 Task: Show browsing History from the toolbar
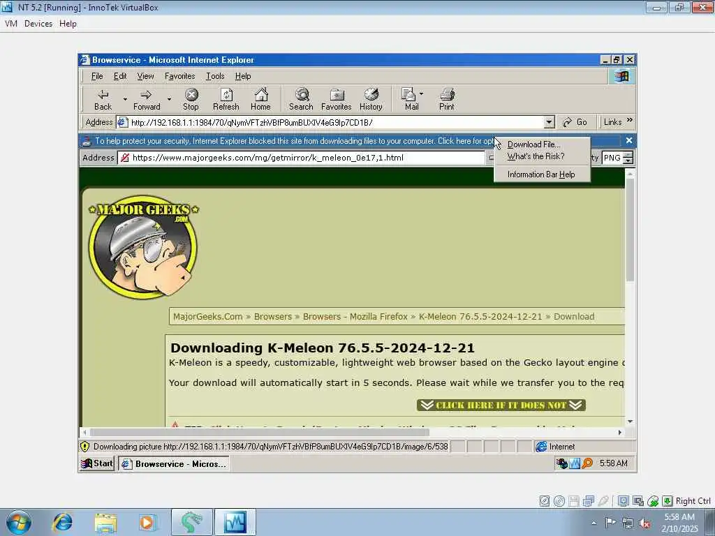[x=371, y=100]
